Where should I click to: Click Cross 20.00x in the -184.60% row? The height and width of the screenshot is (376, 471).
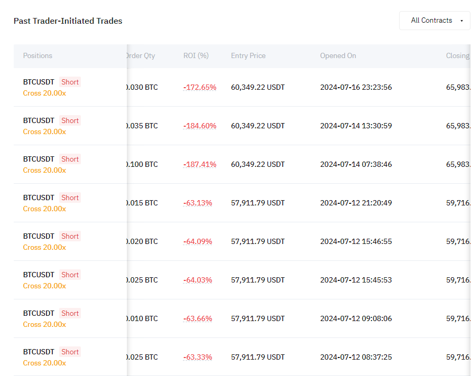click(44, 131)
